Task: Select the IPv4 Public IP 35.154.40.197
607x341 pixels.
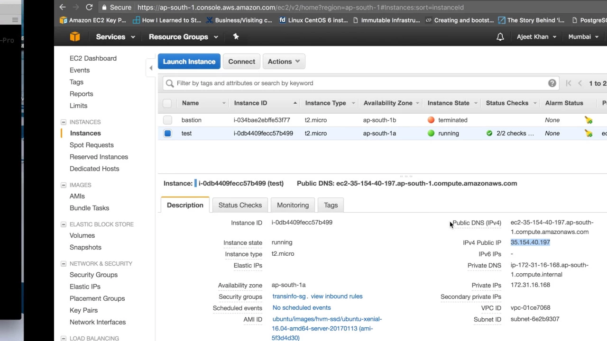Action: tap(530, 242)
